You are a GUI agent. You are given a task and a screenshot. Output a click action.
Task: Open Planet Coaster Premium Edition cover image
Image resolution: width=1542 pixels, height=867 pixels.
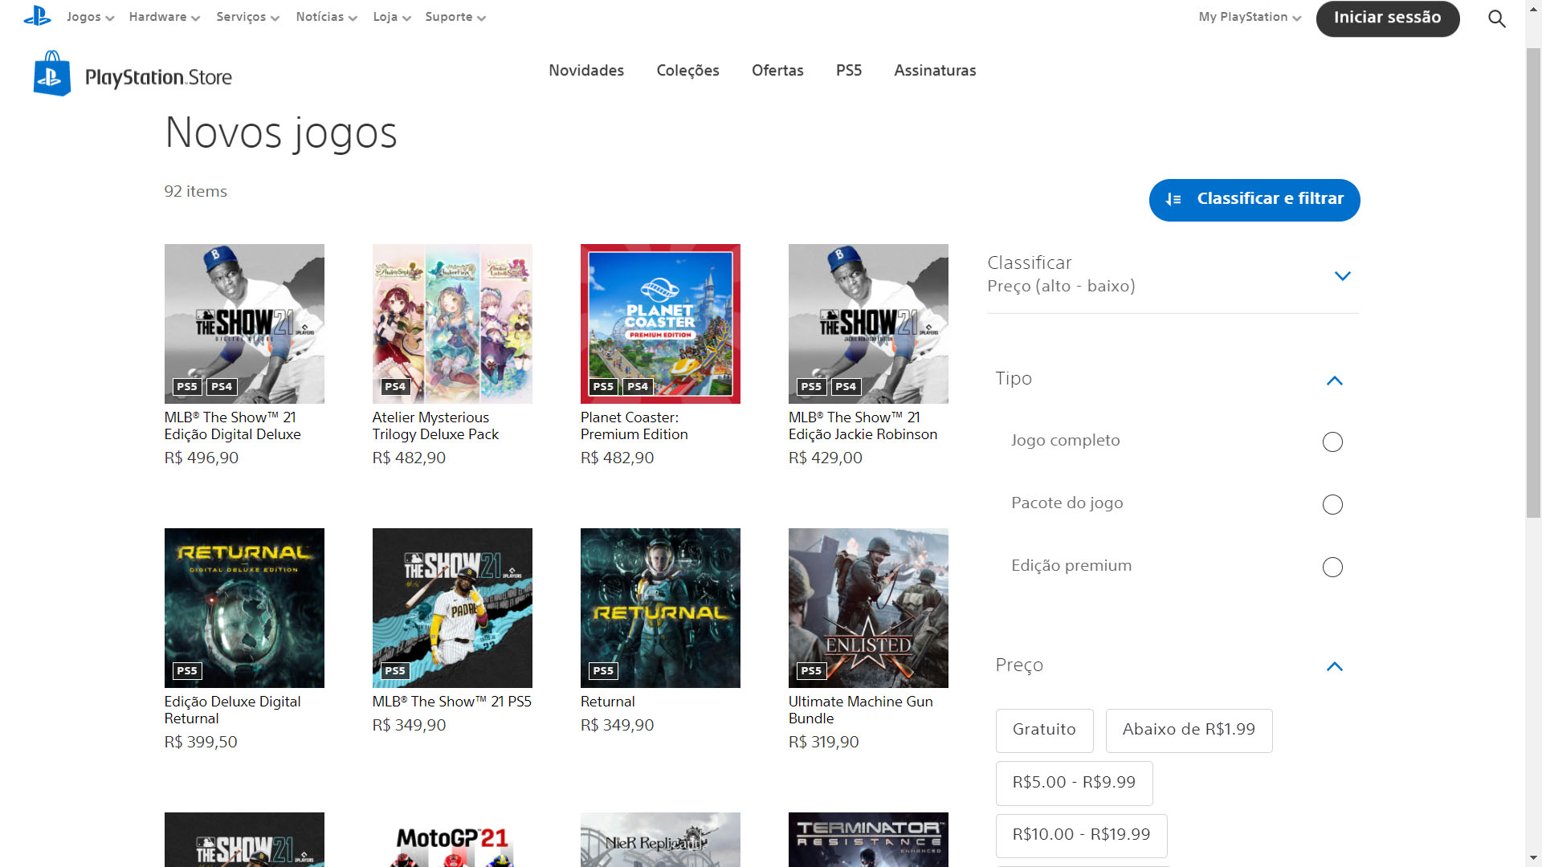pyautogui.click(x=660, y=324)
